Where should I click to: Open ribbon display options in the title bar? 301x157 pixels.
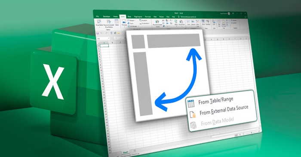[233, 14]
